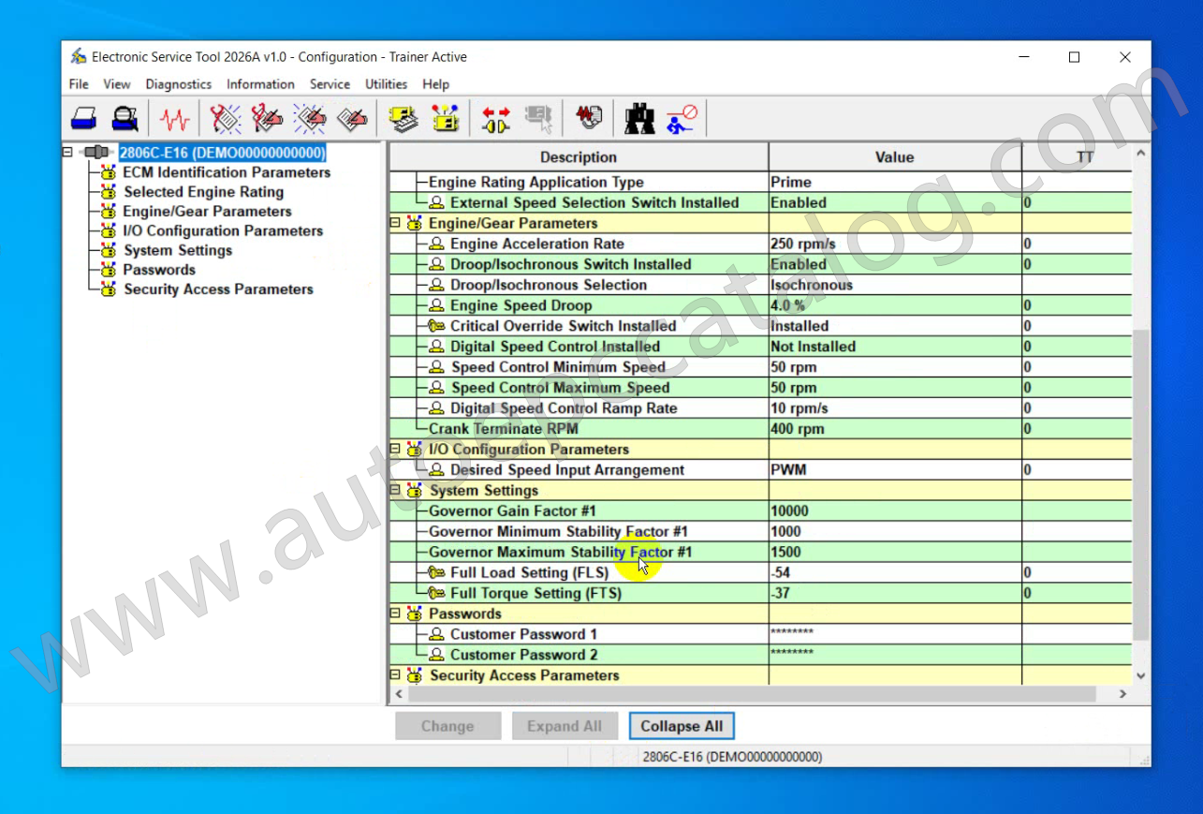
Task: Click the '1500' stability factor value
Action: click(x=895, y=553)
